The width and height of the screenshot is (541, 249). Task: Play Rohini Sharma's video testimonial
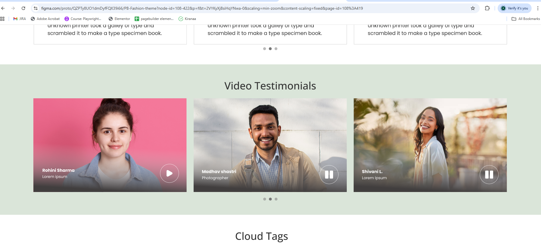click(169, 173)
